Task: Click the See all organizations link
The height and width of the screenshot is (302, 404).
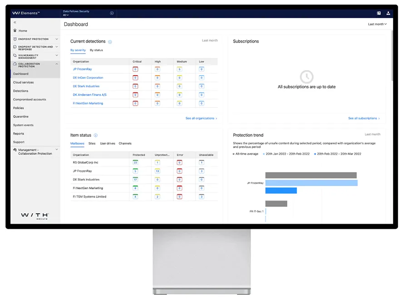Action: [x=200, y=118]
